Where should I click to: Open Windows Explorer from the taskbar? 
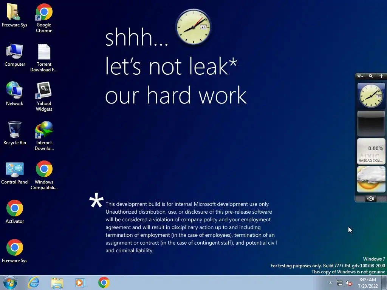point(57,282)
